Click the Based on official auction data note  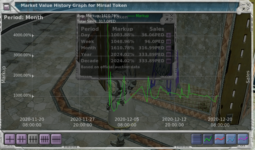[x=110, y=67]
